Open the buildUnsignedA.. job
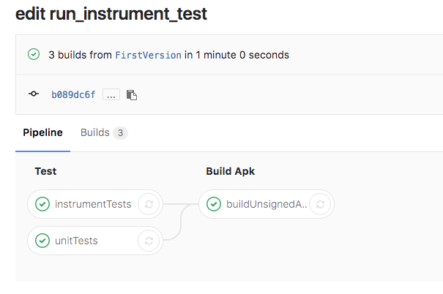Viewport: 443px width, 294px height. 267,204
